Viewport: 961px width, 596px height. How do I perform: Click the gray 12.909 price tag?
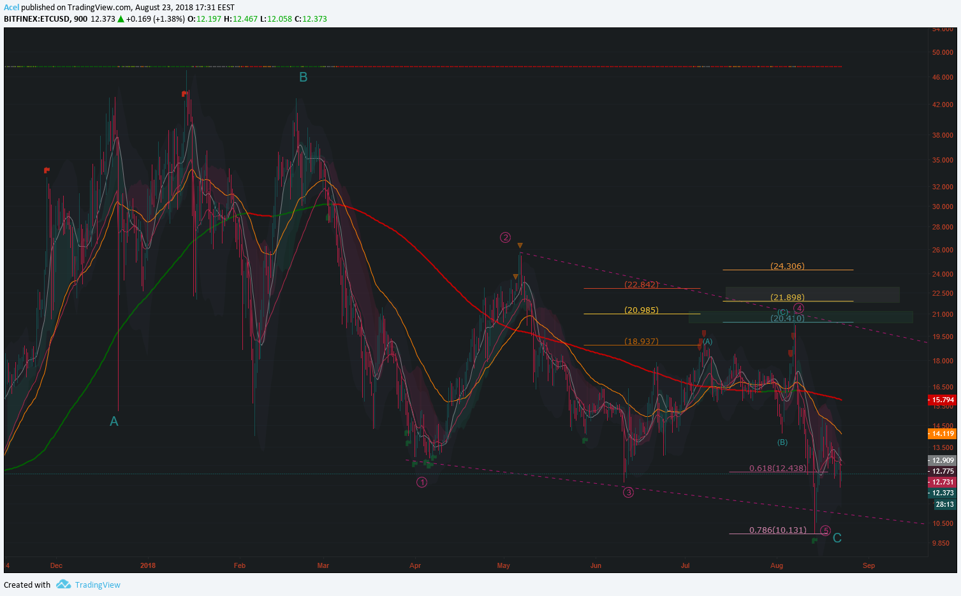[x=942, y=460]
